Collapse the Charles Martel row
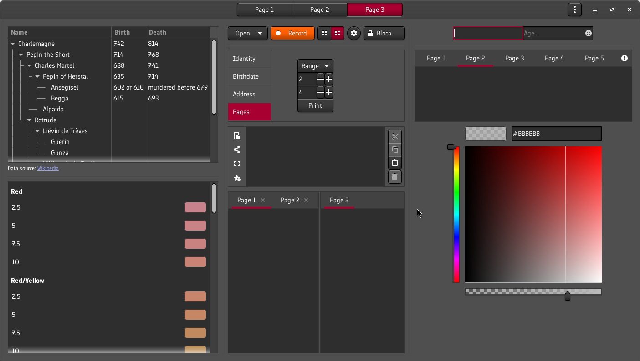 click(29, 65)
